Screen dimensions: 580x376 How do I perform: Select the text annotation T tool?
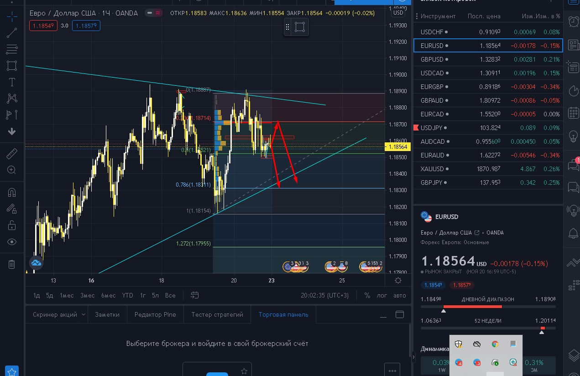pyautogui.click(x=12, y=82)
